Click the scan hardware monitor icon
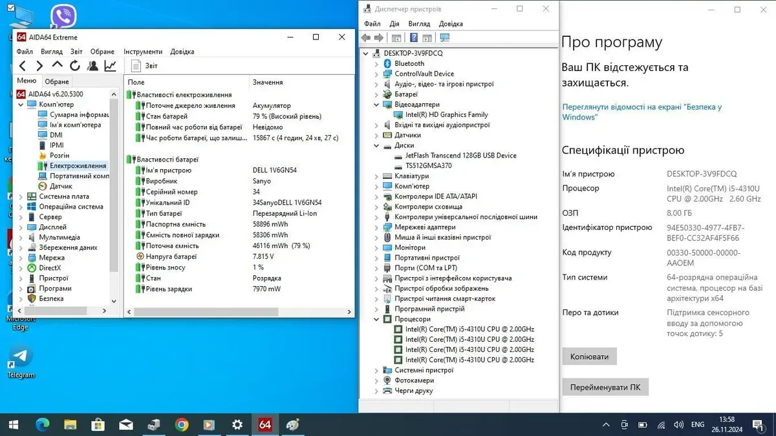Image resolution: width=776 pixels, height=436 pixels. click(444, 37)
